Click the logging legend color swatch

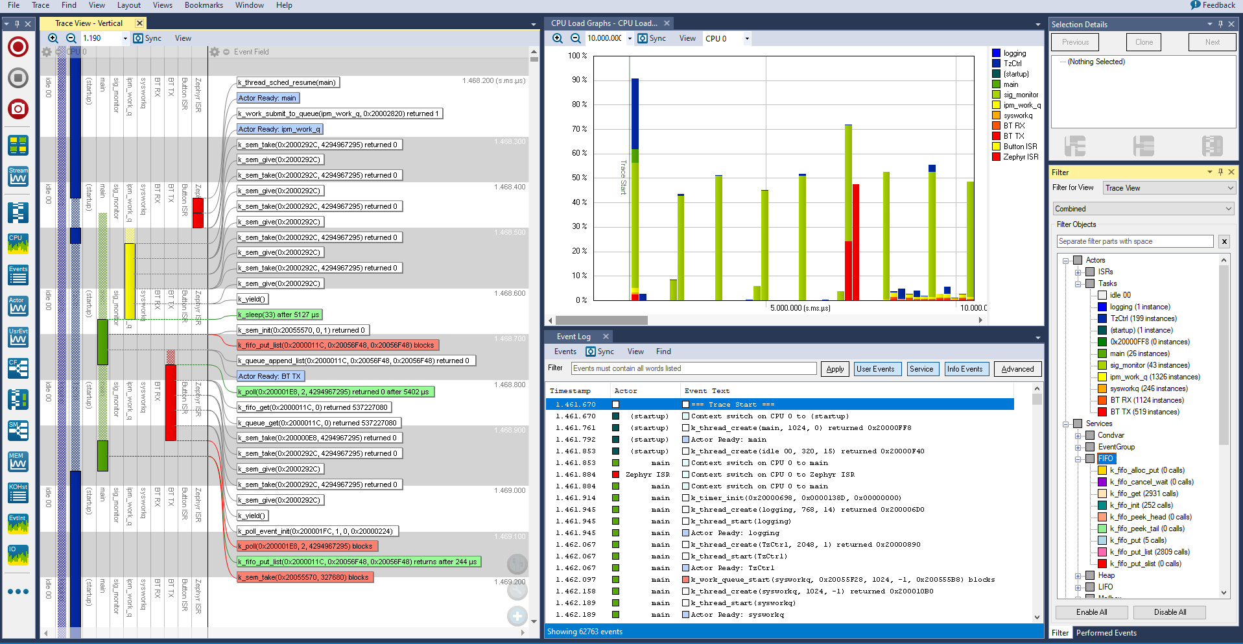pos(996,53)
